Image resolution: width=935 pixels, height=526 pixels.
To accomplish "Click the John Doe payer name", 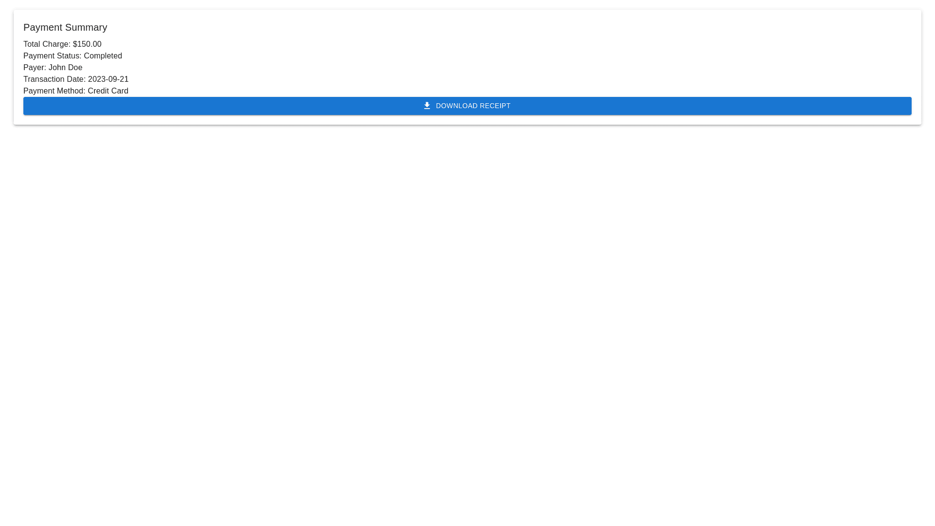I will coord(65,68).
